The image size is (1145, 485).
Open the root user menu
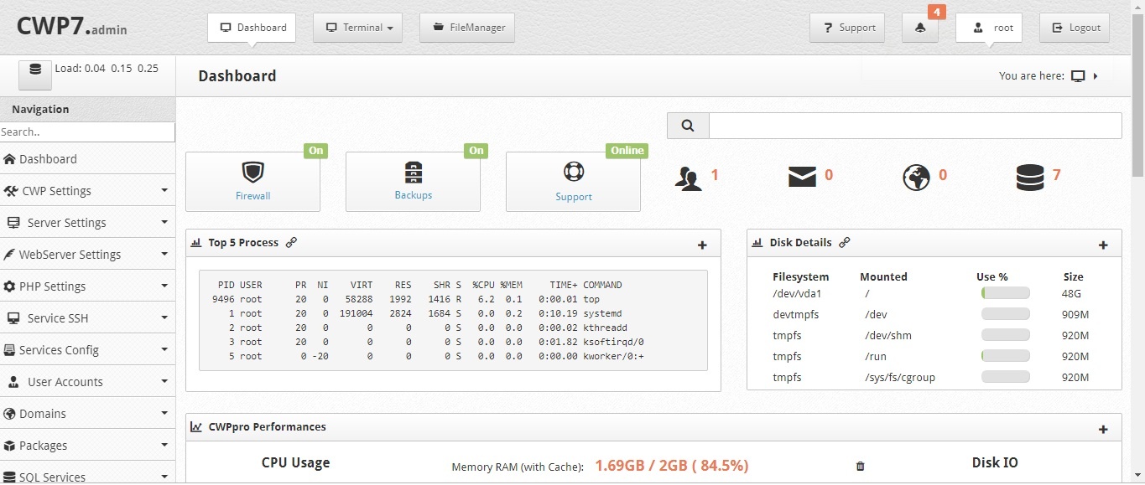989,28
